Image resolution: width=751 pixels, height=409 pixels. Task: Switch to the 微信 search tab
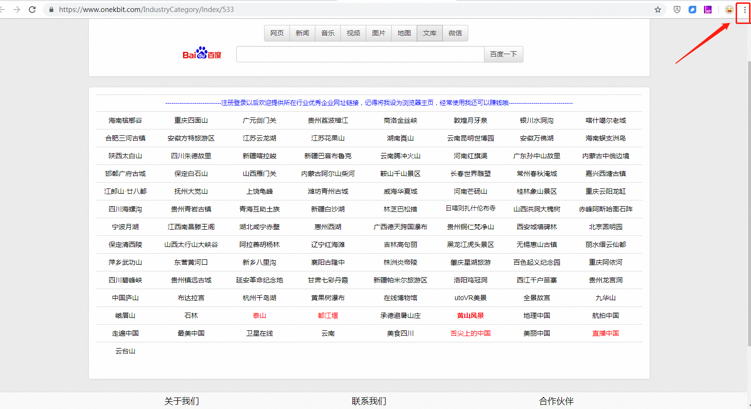click(455, 33)
